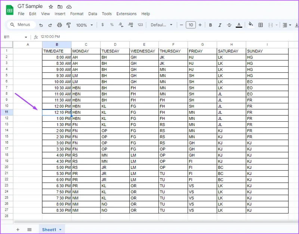The height and width of the screenshot is (234, 299).
Task: Select the 12:10 PM cell
Action: [x=57, y=112]
